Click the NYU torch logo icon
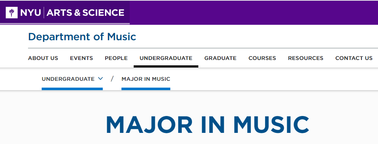378x144 pixels. 11,13
